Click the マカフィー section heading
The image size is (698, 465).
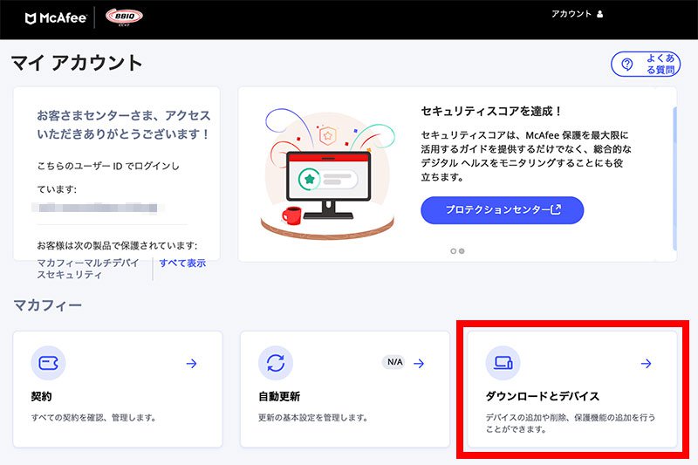(x=48, y=305)
